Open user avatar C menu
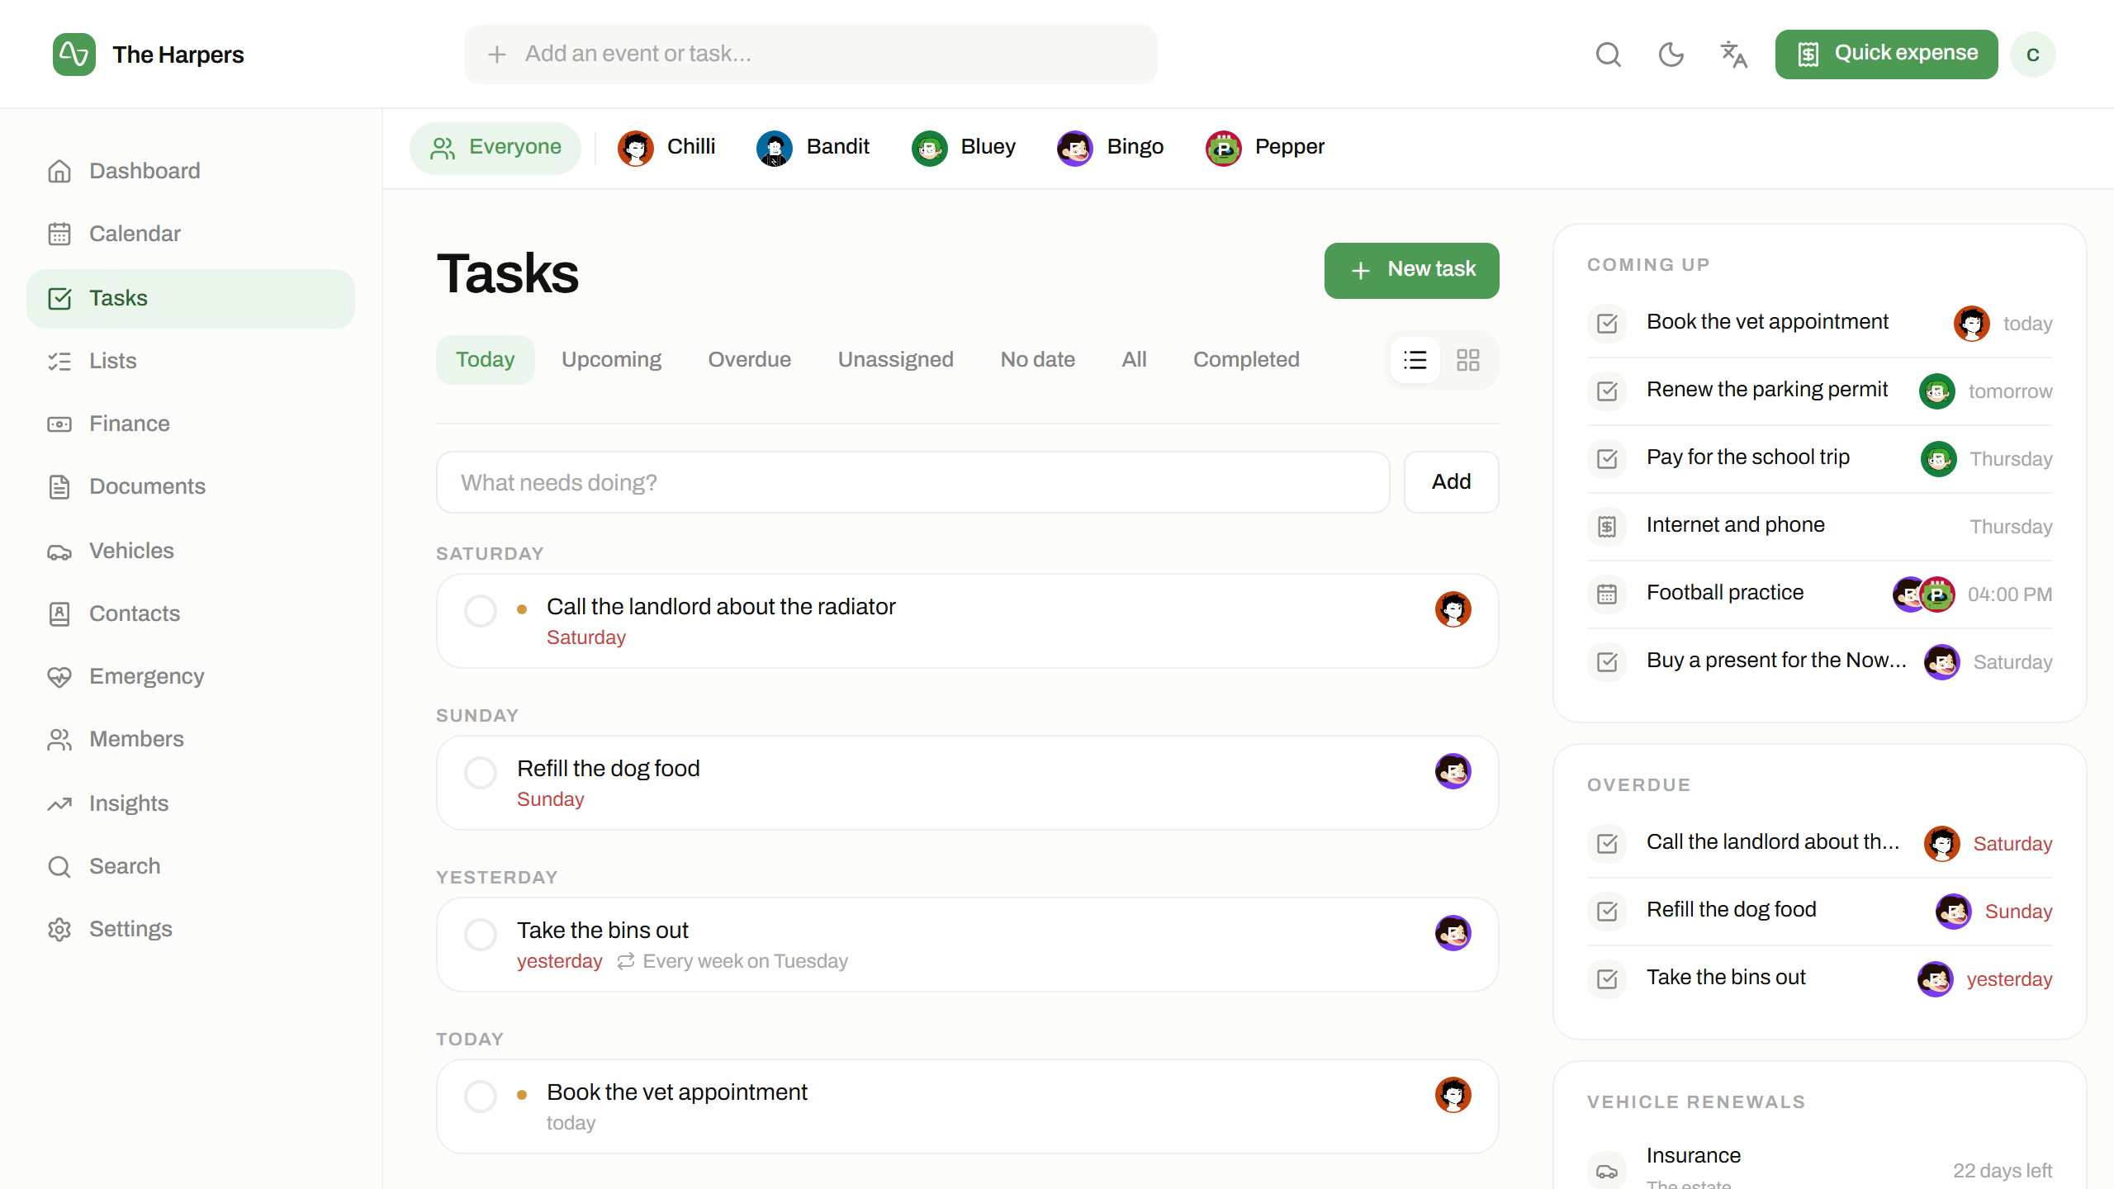2114x1189 pixels. [2033, 54]
